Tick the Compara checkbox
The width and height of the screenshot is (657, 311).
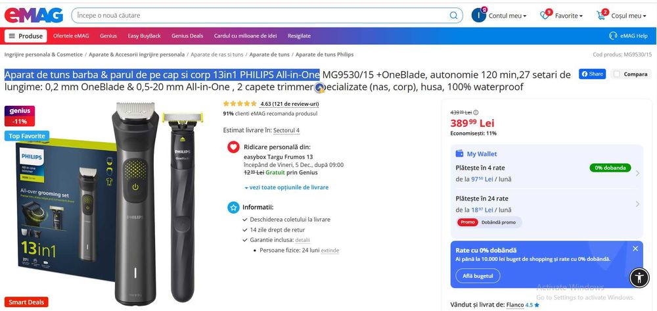(x=617, y=74)
